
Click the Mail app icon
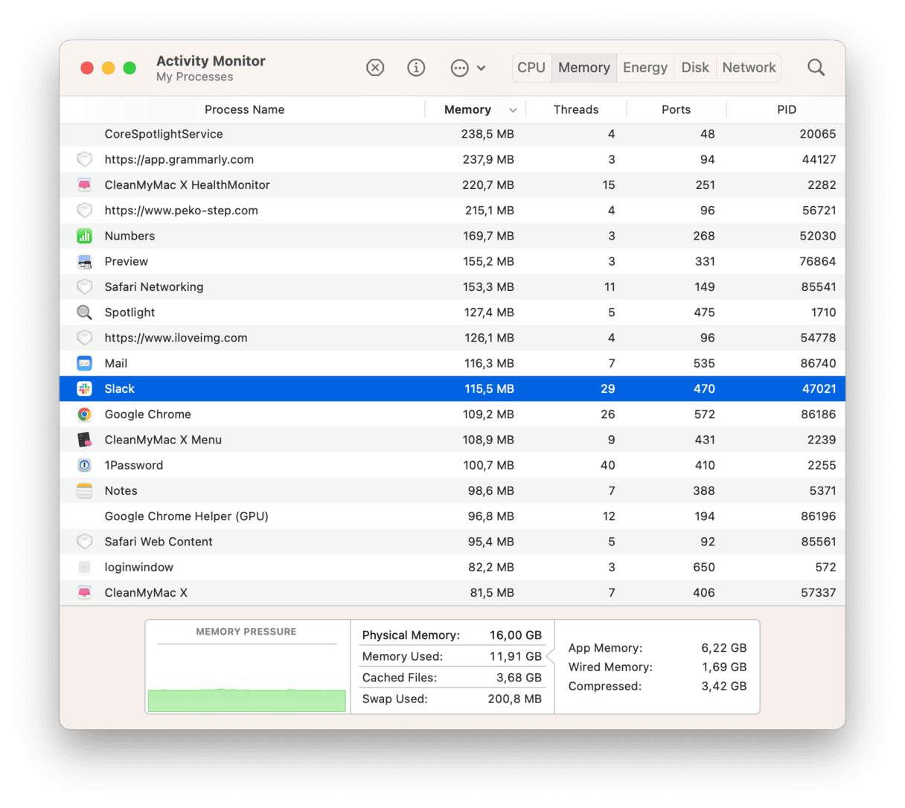(x=85, y=363)
